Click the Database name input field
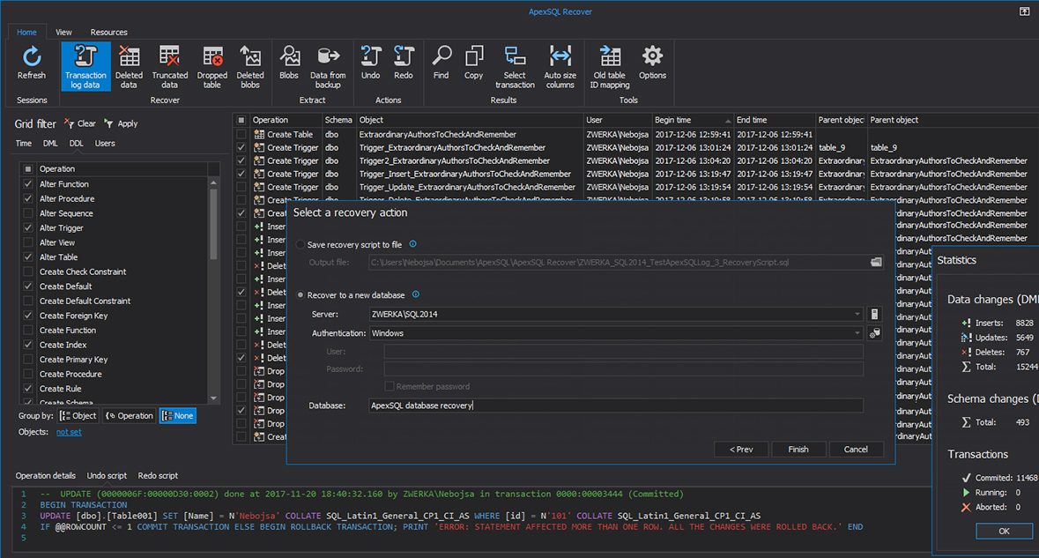This screenshot has height=558, width=1039. (615, 405)
